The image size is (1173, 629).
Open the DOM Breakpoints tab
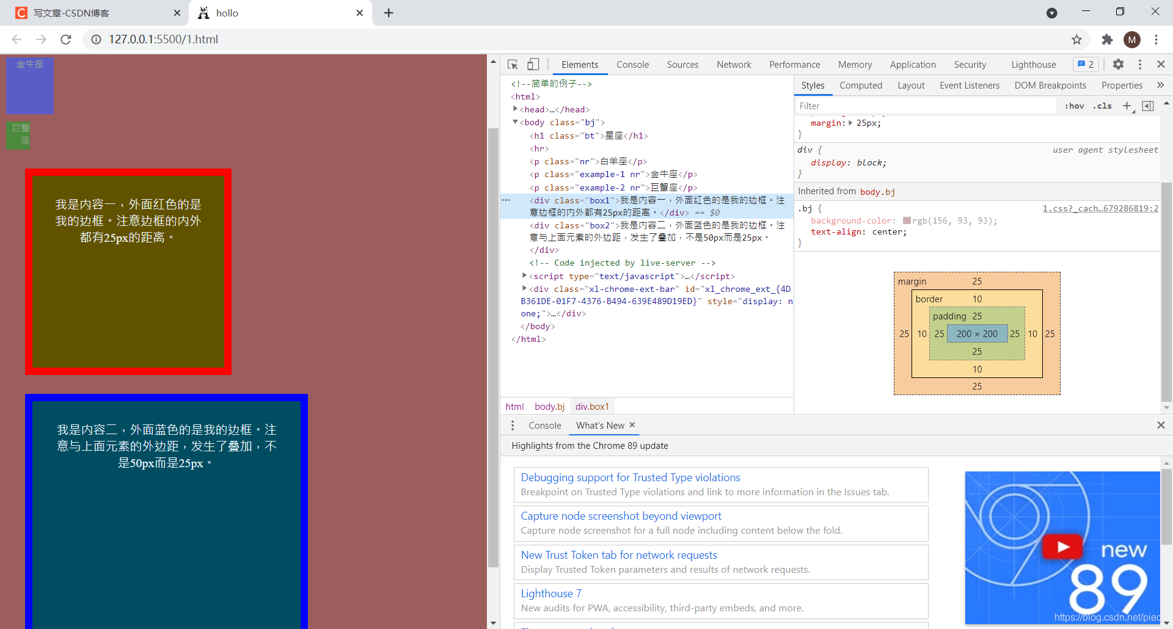coord(1050,85)
